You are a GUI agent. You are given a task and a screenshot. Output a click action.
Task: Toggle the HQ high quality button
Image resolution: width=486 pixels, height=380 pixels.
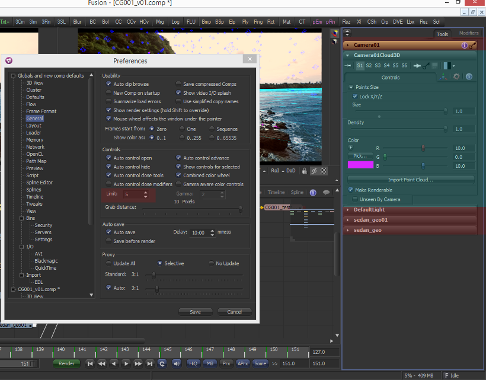tap(193, 363)
